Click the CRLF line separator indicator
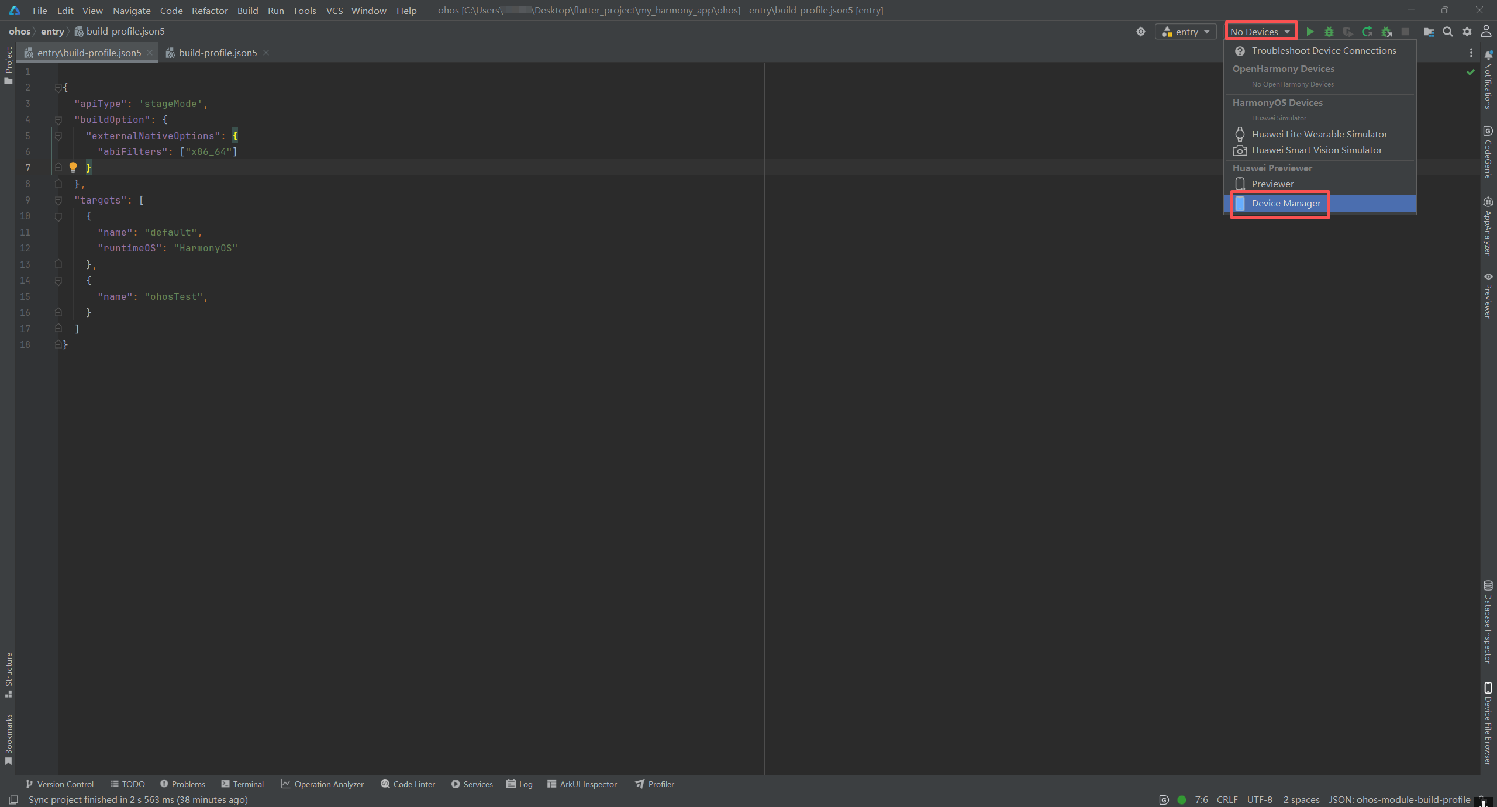 pos(1227,799)
